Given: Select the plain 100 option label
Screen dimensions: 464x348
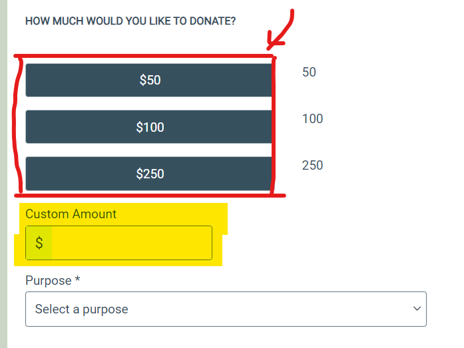Looking at the screenshot, I should (312, 119).
